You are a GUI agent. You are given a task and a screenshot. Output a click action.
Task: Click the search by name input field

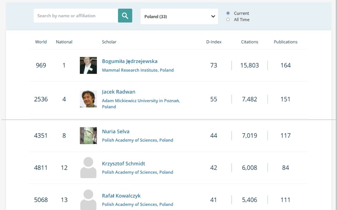[x=75, y=16]
